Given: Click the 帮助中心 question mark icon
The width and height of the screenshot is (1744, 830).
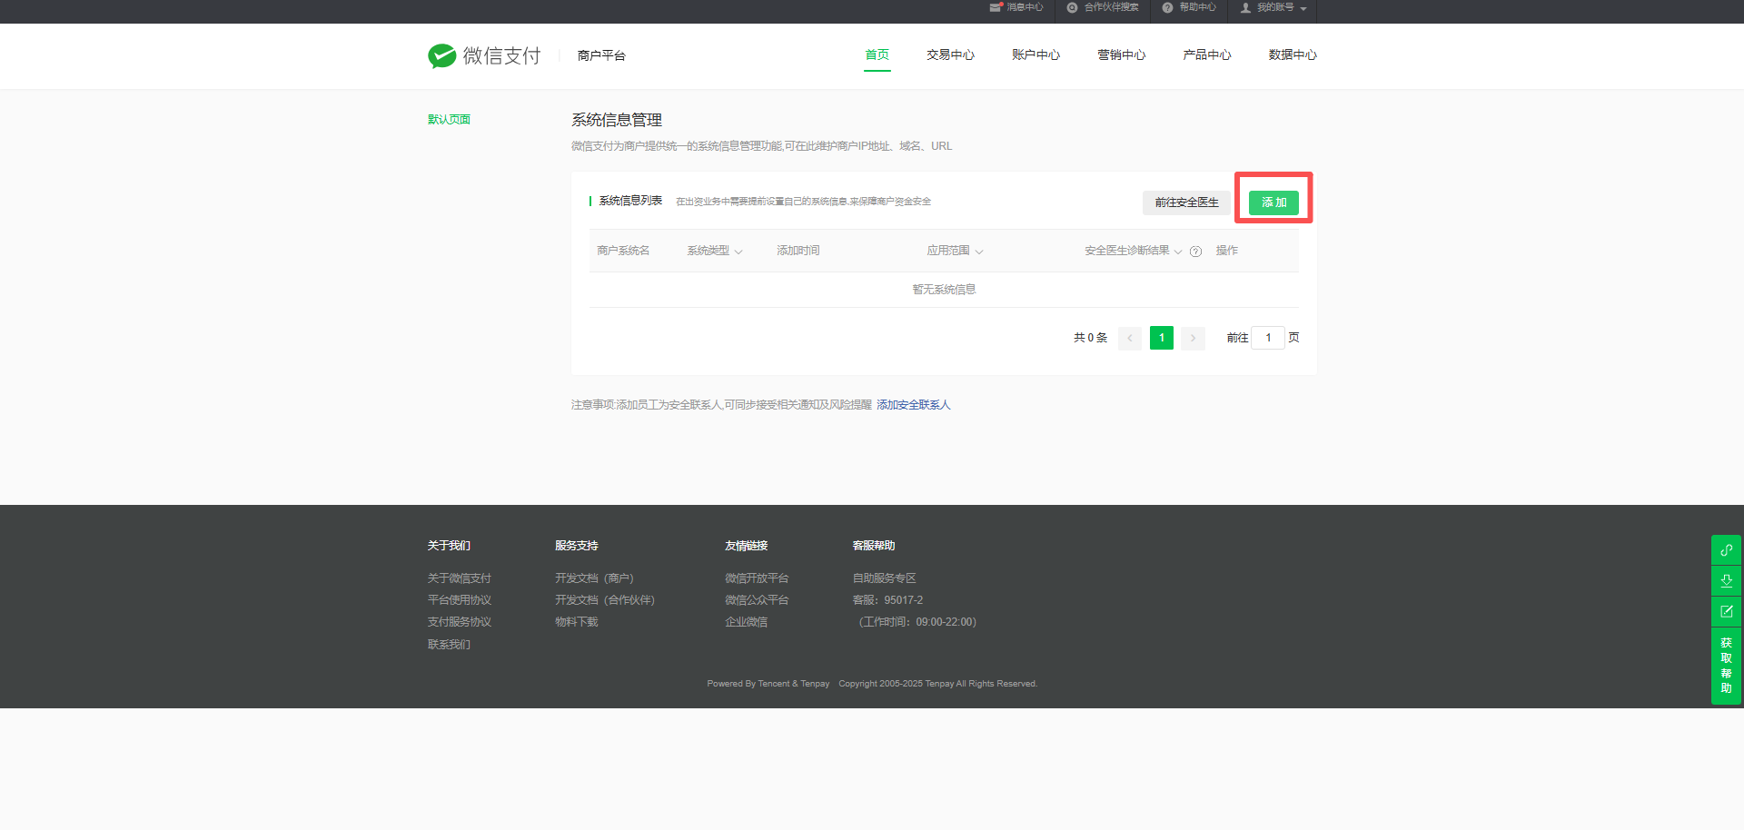Looking at the screenshot, I should (1167, 7).
